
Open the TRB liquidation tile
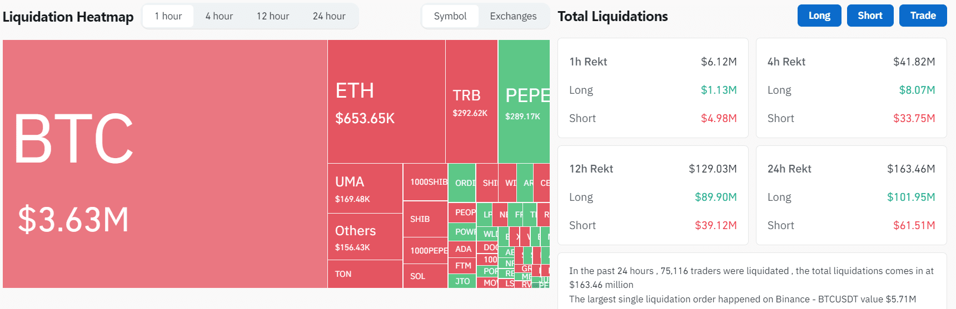point(471,102)
